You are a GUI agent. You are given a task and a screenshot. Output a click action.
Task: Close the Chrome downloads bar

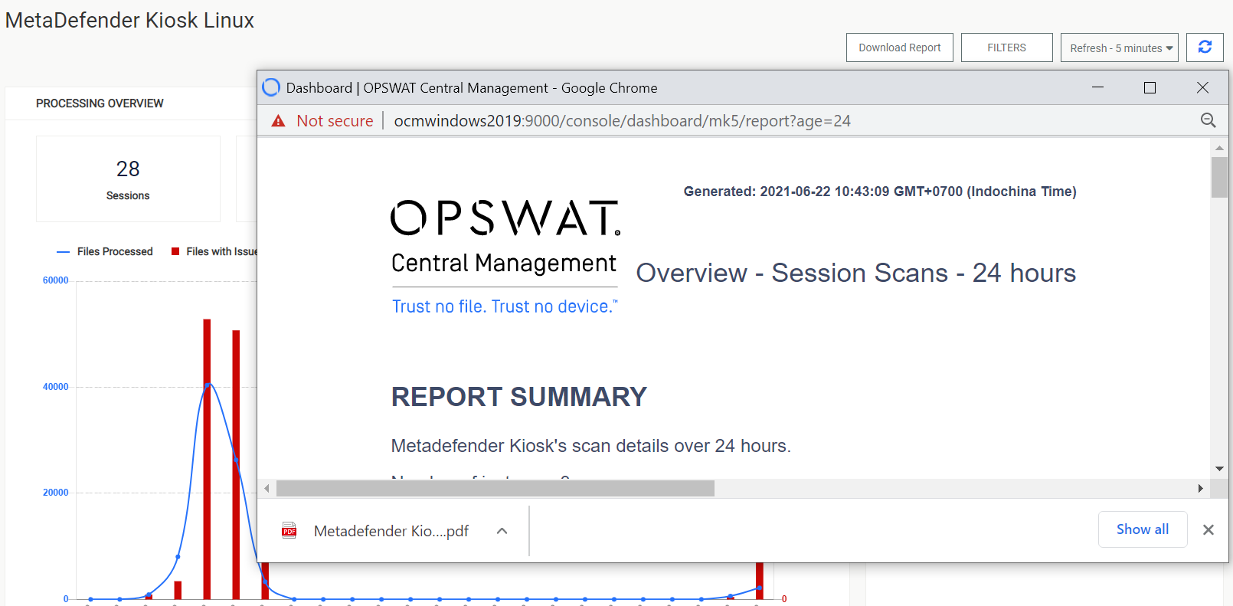pos(1208,529)
